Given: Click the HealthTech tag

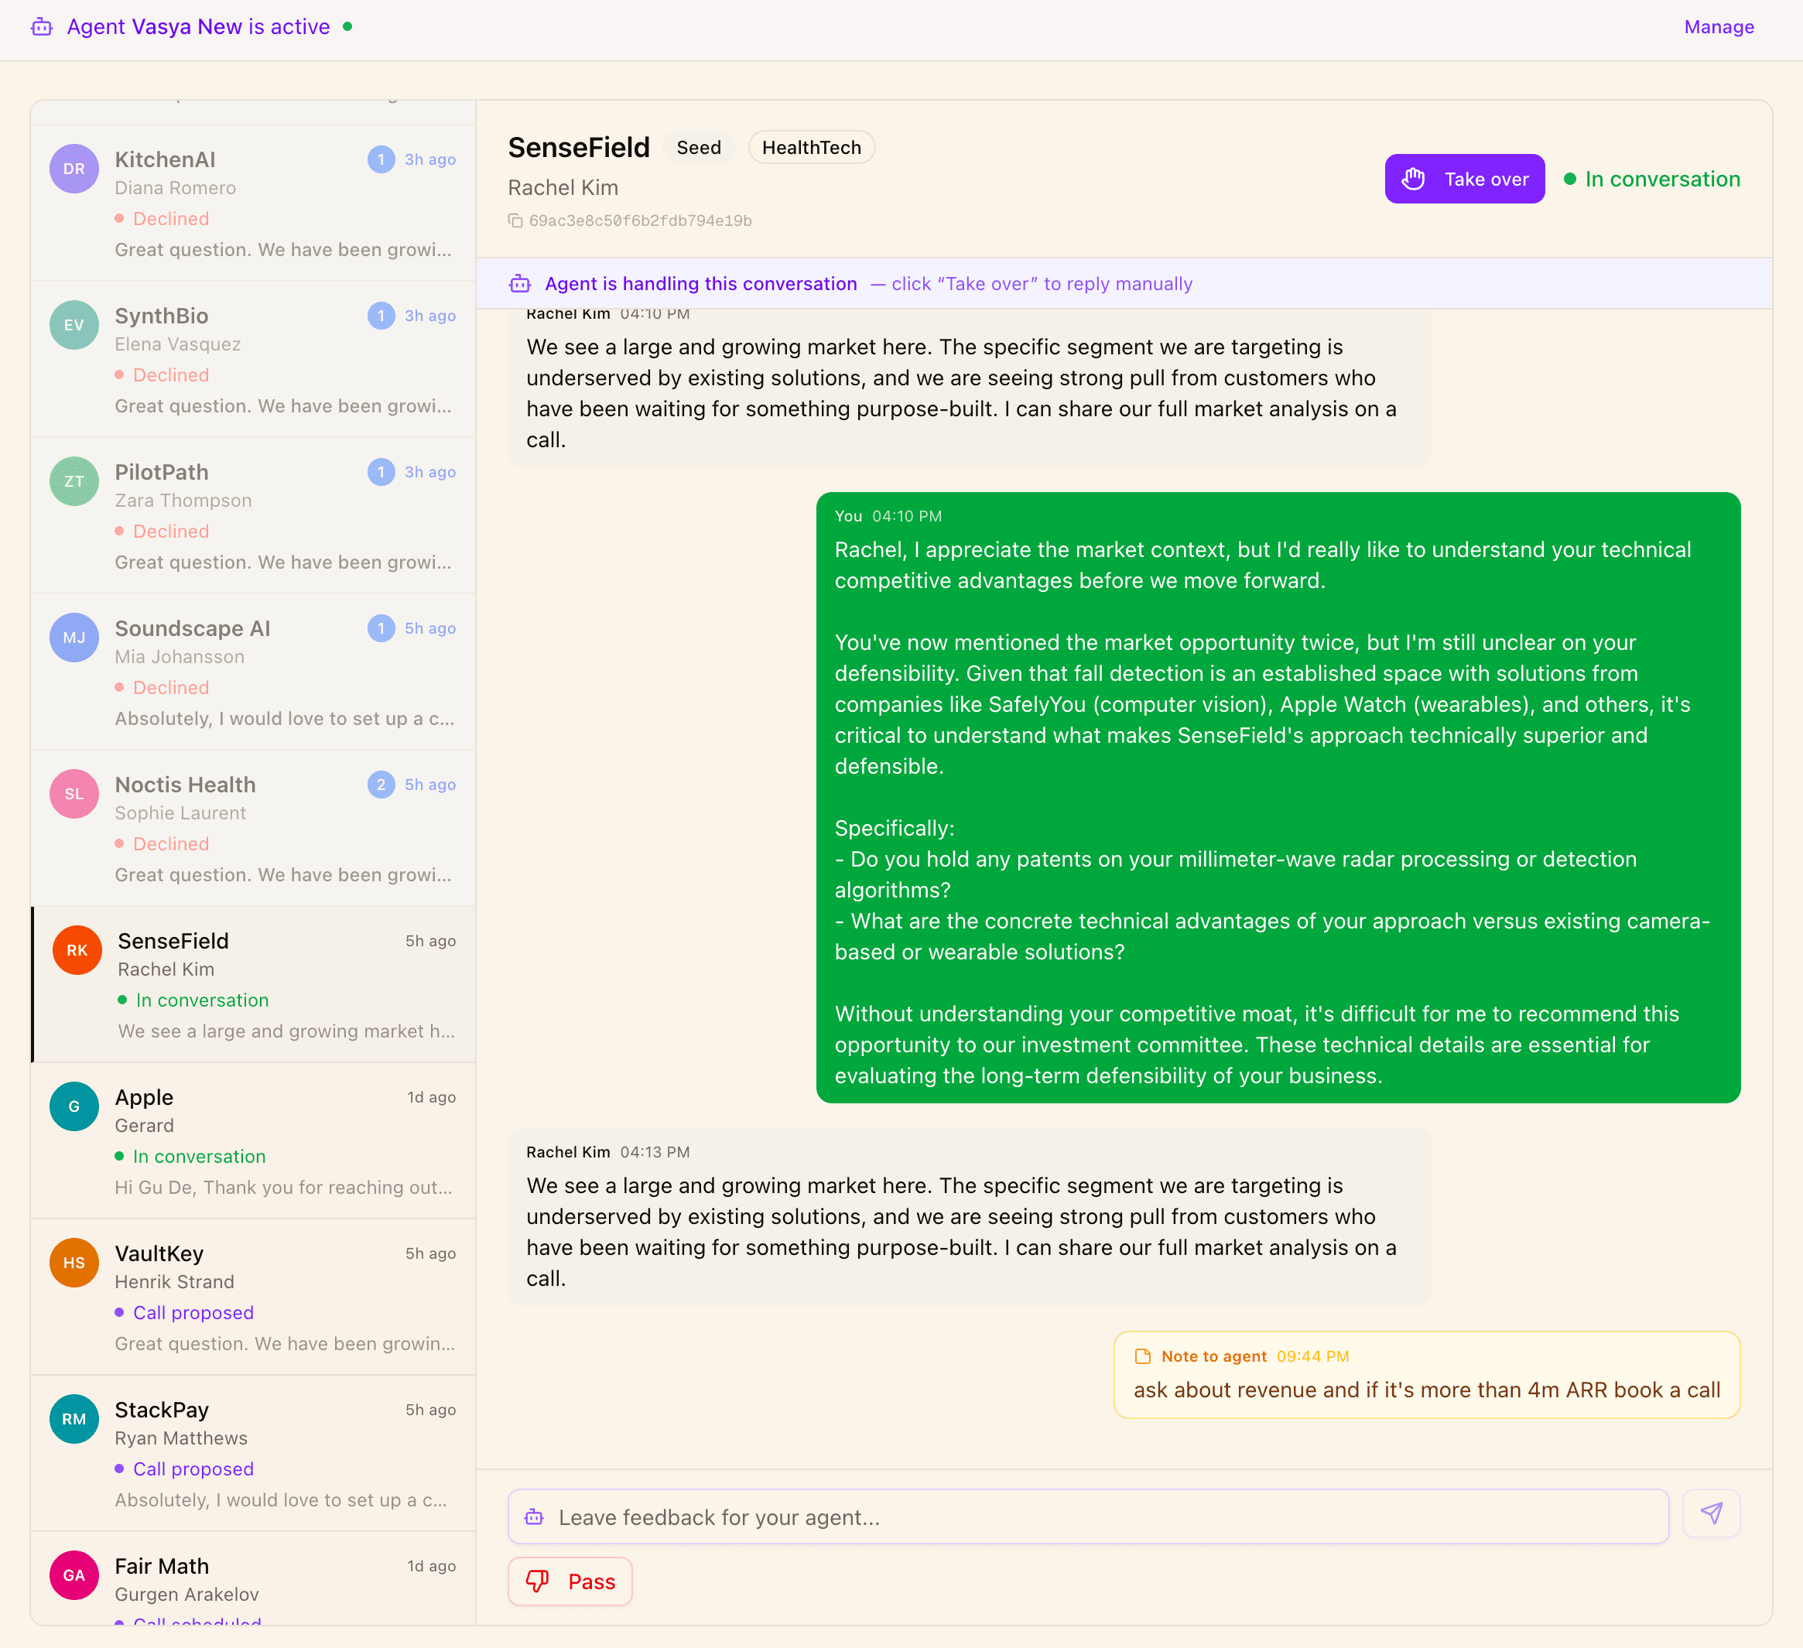Looking at the screenshot, I should [x=811, y=148].
